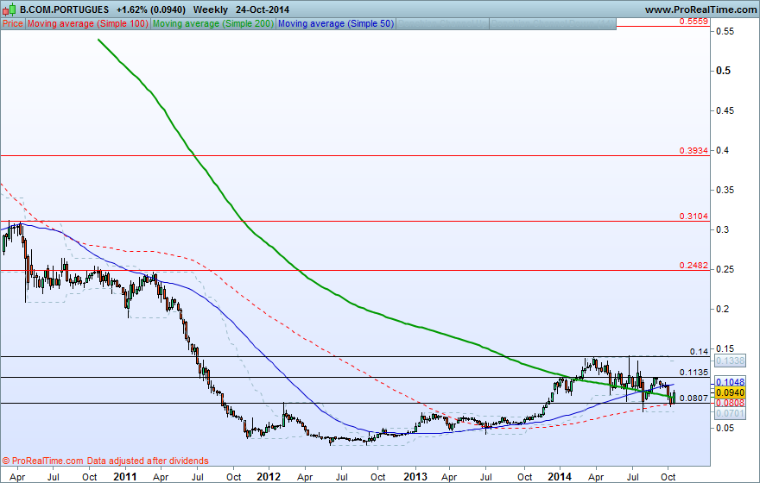The image size is (760, 483).
Task: Click the blue 0.1048 moving average tag
Action: [x=730, y=382]
